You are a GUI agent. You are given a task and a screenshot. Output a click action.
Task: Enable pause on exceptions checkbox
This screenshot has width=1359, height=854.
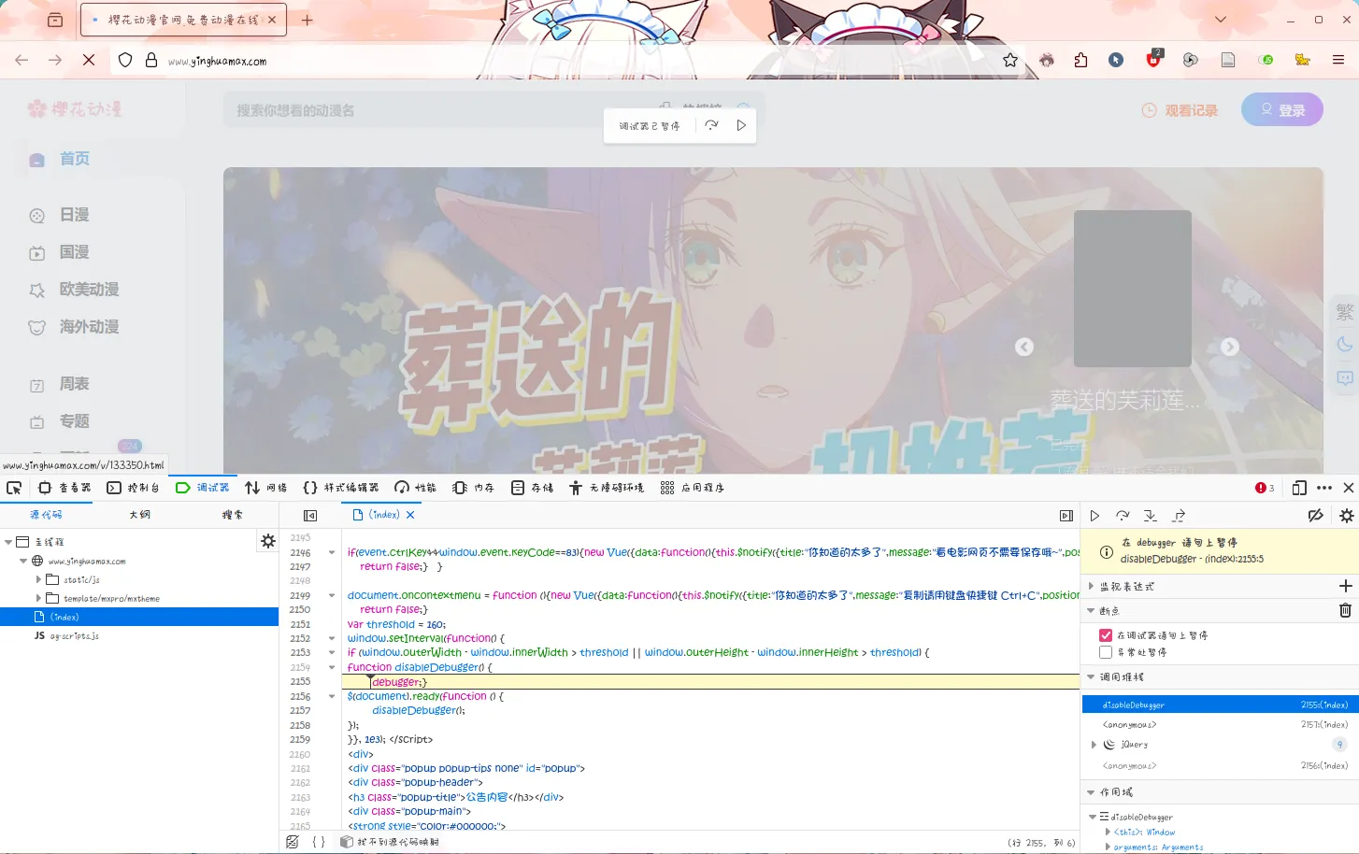pos(1106,652)
